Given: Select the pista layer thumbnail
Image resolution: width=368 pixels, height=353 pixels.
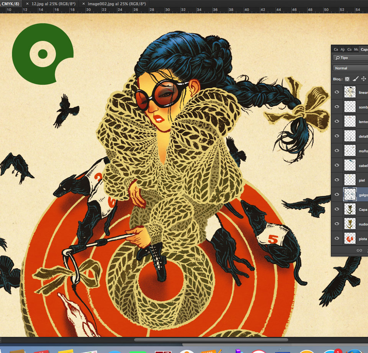Looking at the screenshot, I should pos(350,238).
